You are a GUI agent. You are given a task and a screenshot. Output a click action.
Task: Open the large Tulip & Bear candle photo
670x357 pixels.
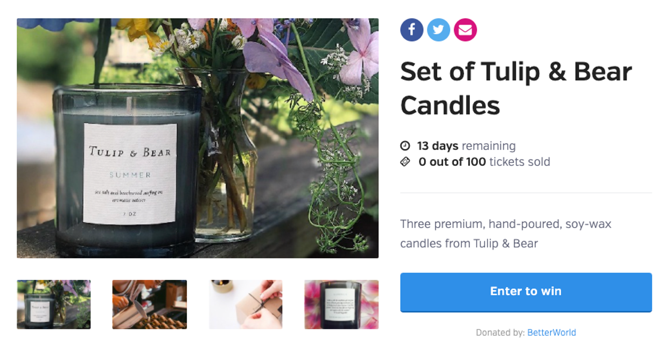(x=198, y=138)
